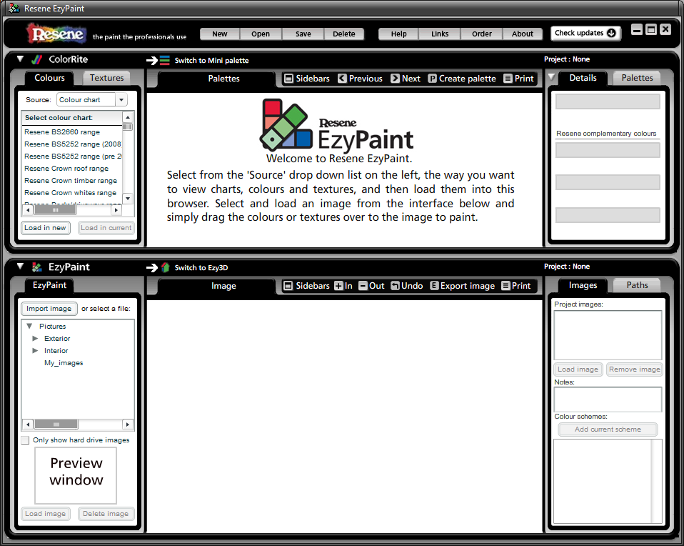This screenshot has width=684, height=546.
Task: Zoom Out of the image
Action: [372, 286]
